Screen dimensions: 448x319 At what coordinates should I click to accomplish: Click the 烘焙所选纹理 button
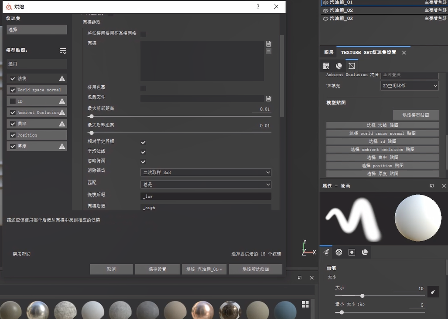pos(256,269)
